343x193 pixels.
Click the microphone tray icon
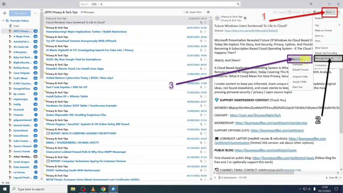coord(314,189)
